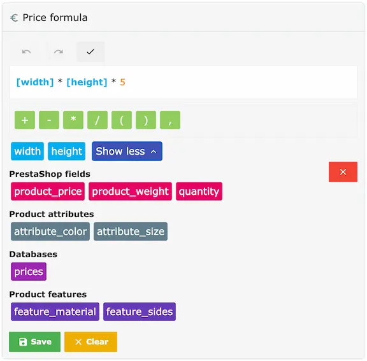This screenshot has height=361, width=367.
Task: Insert the product_price field
Action: [x=48, y=192]
